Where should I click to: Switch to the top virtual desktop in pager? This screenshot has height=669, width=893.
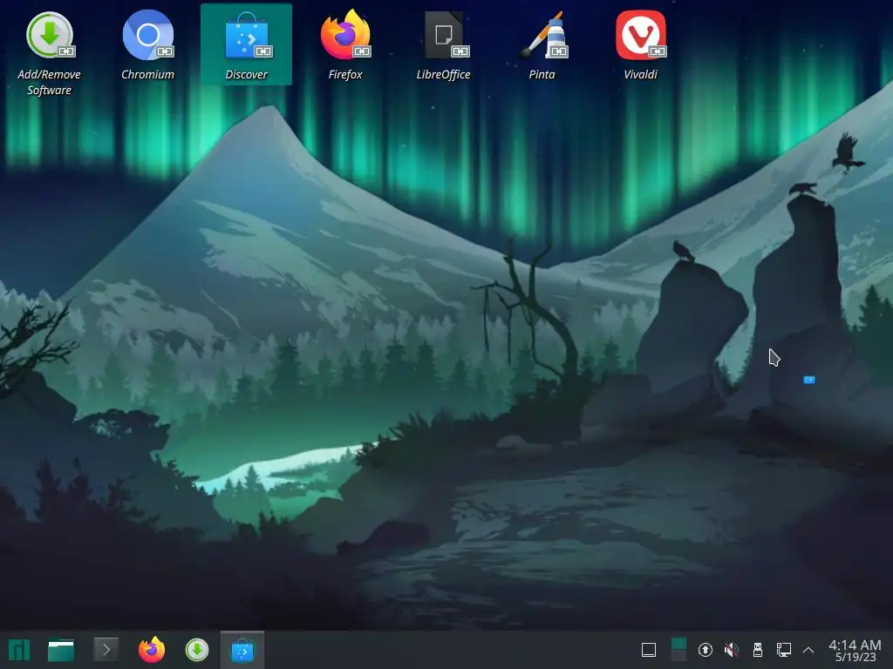click(x=678, y=644)
